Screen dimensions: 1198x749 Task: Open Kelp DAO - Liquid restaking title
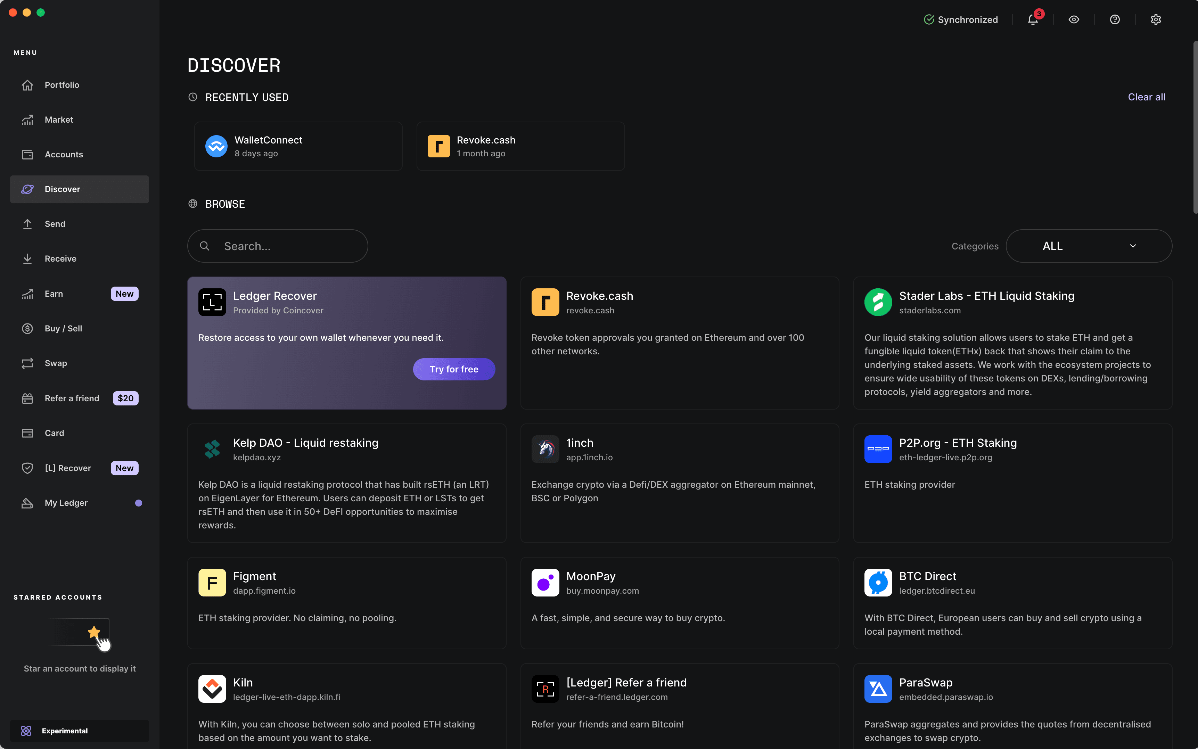[x=306, y=443]
